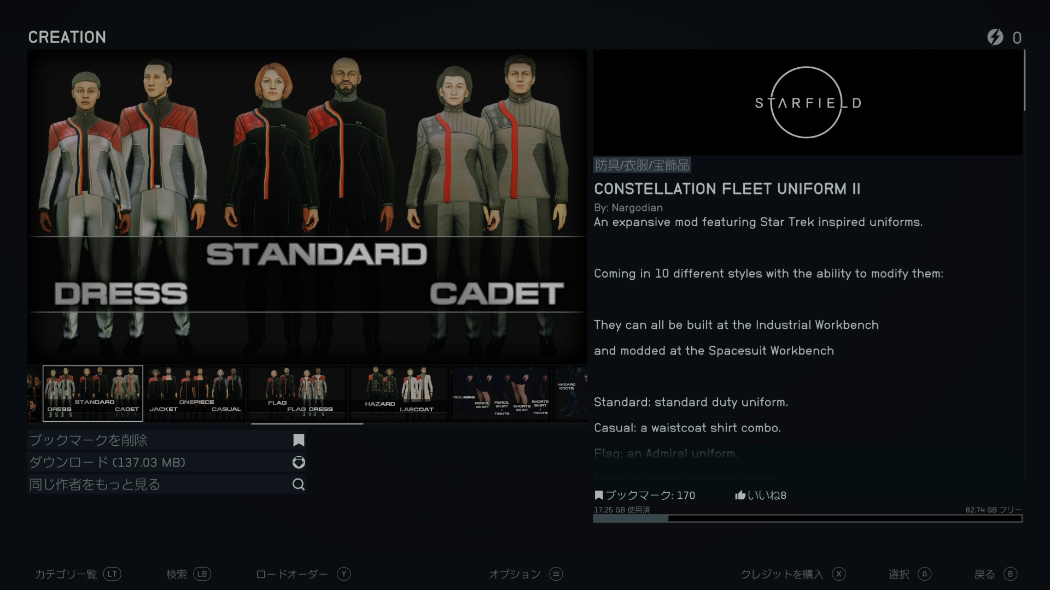The image size is (1050, 590).
Task: Download the mod (137.03 MB)
Action: point(167,462)
